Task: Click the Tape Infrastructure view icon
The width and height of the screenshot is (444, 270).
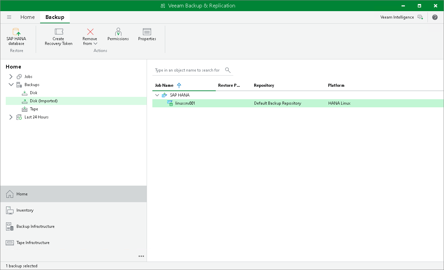Action: point(10,243)
